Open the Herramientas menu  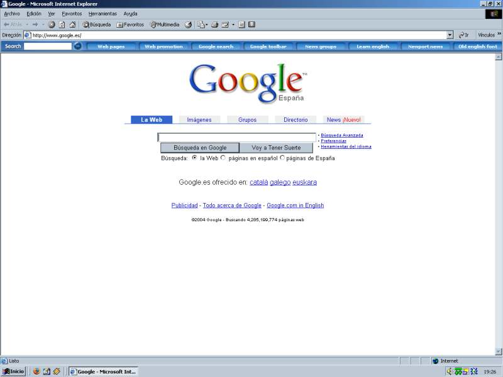point(102,14)
